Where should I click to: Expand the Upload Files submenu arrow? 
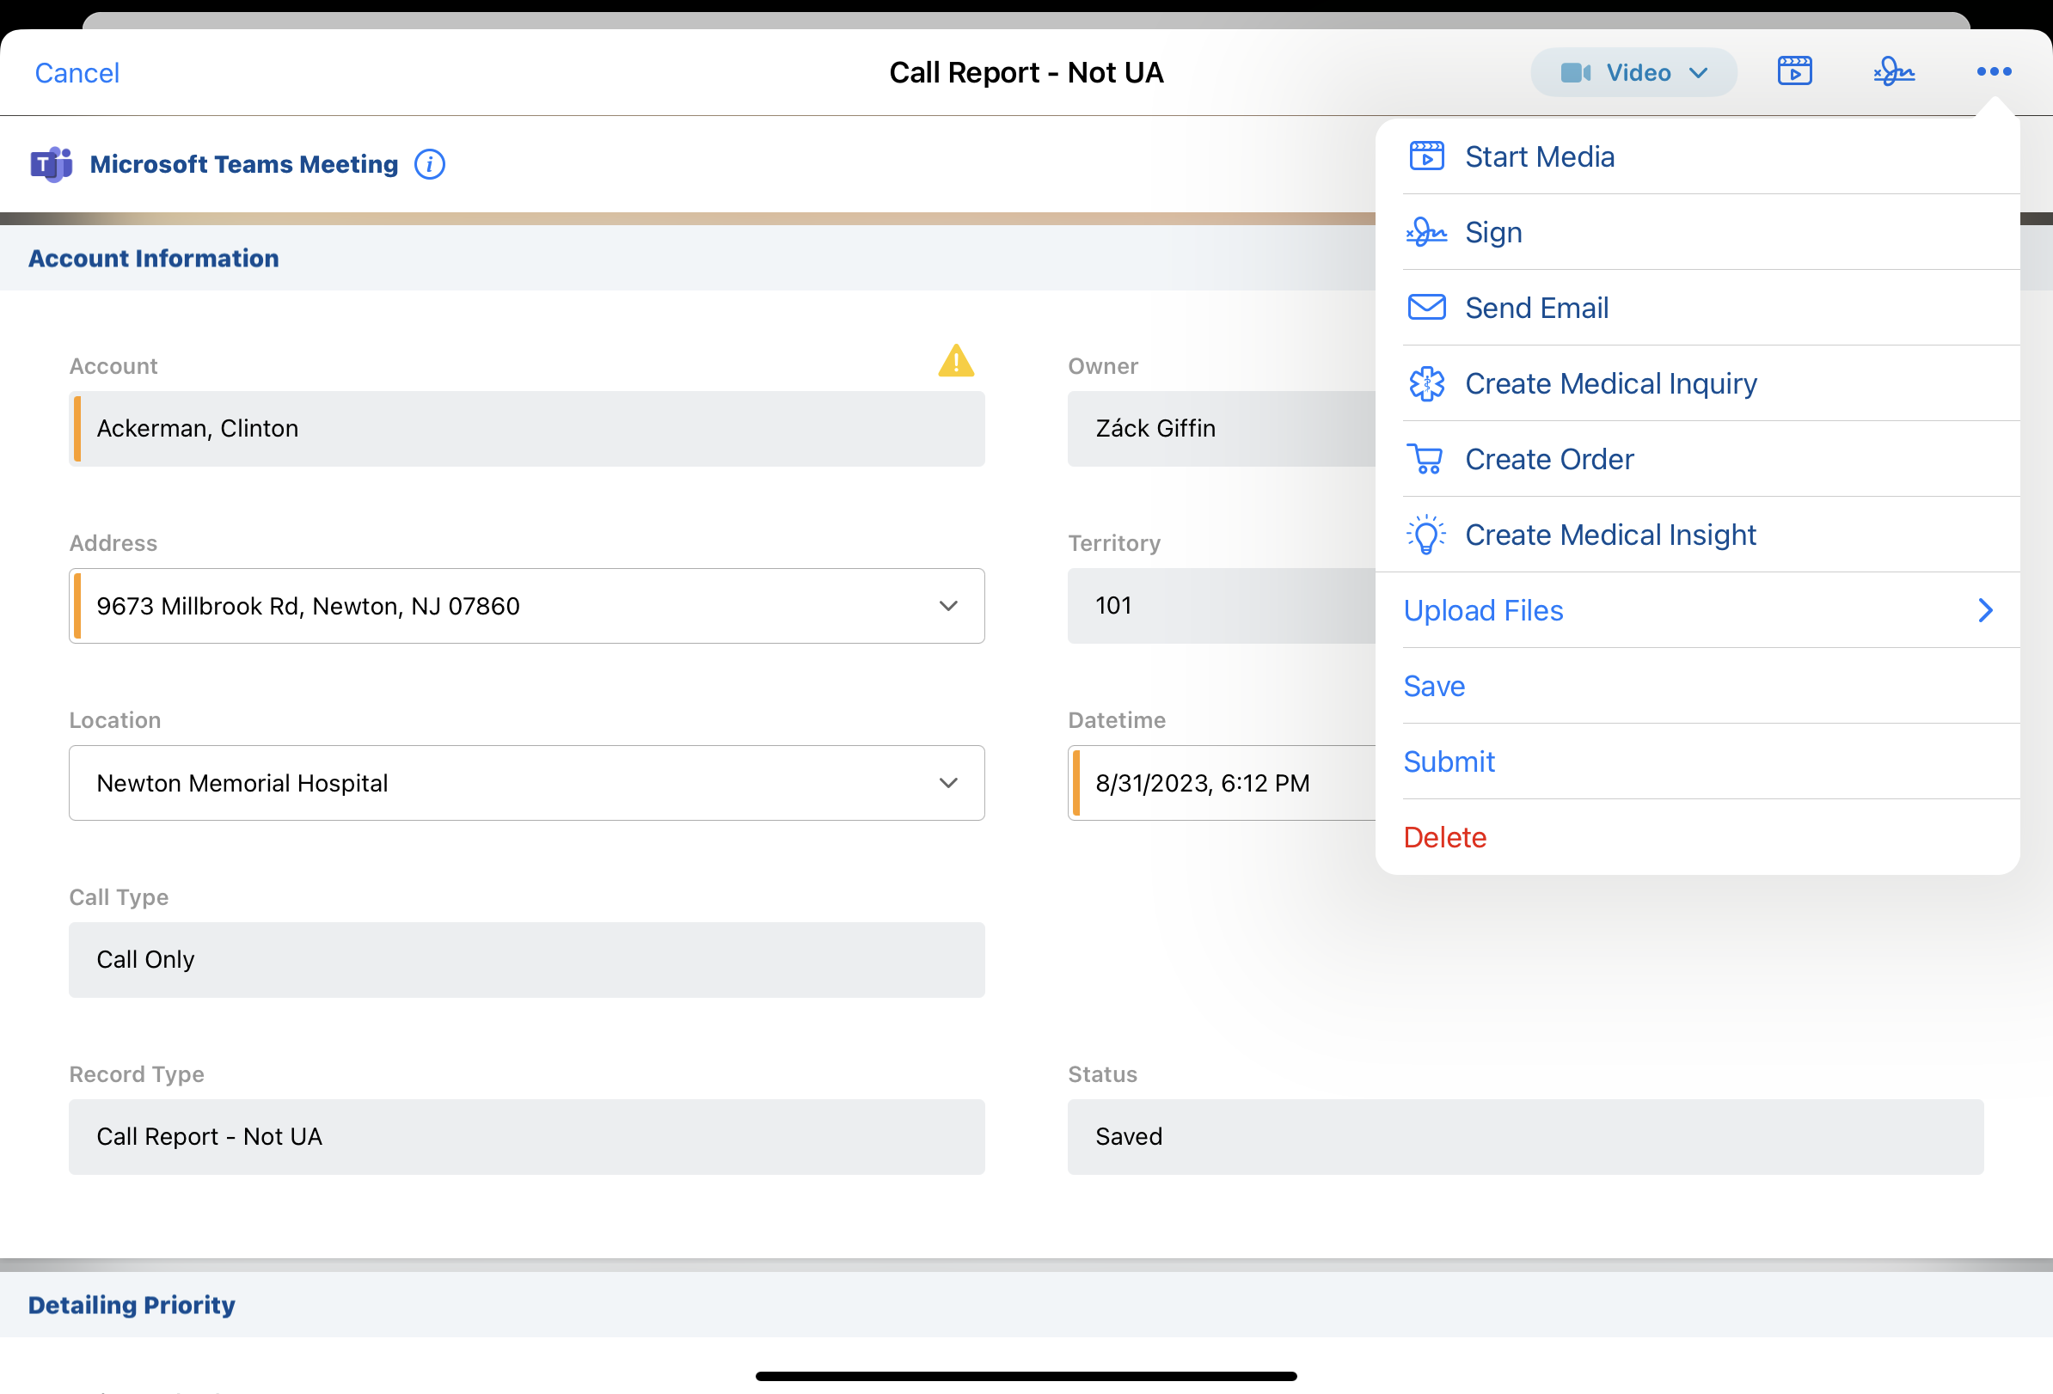(1985, 611)
